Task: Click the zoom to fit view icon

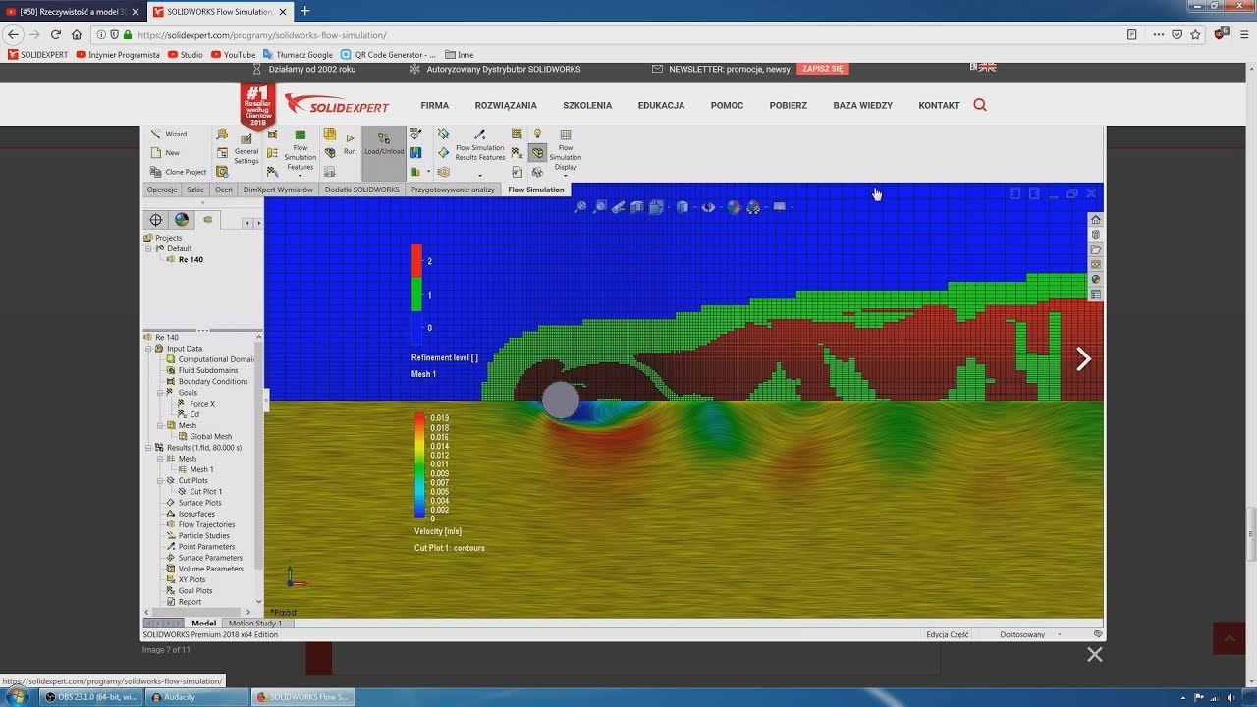Action: tap(580, 207)
